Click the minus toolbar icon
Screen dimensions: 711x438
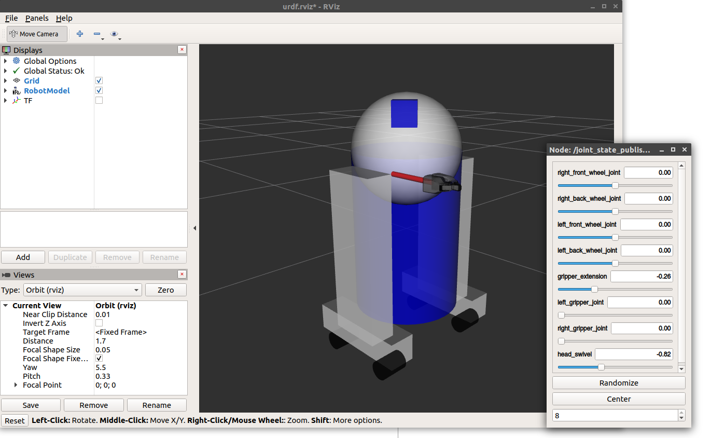tap(96, 34)
